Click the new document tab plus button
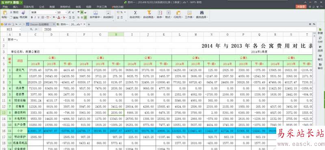Screen dimensions: 325x150 (x=89, y=24)
